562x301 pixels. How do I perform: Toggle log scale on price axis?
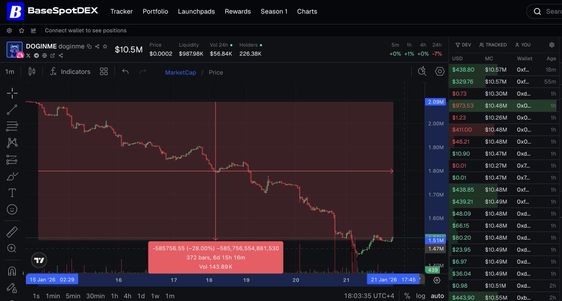pos(421,296)
